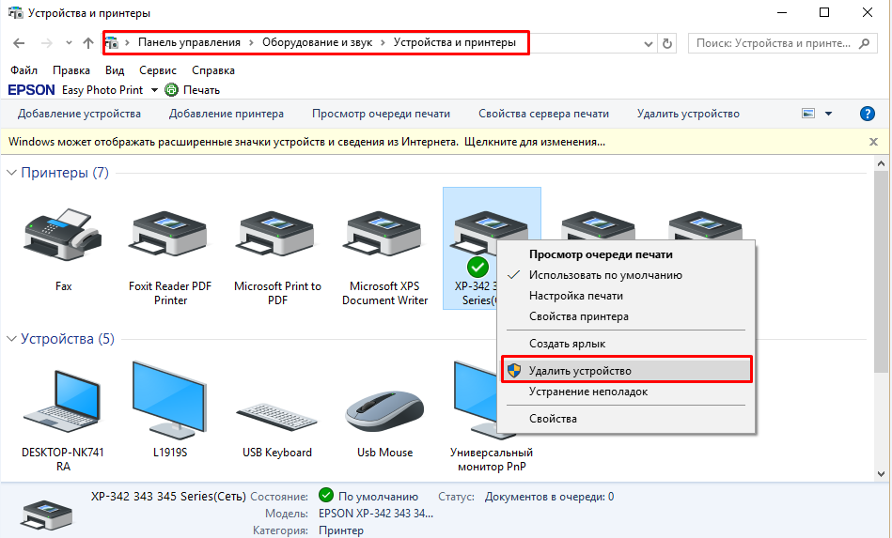This screenshot has height=538, width=892.
Task: Open the help question mark icon
Action: click(867, 114)
